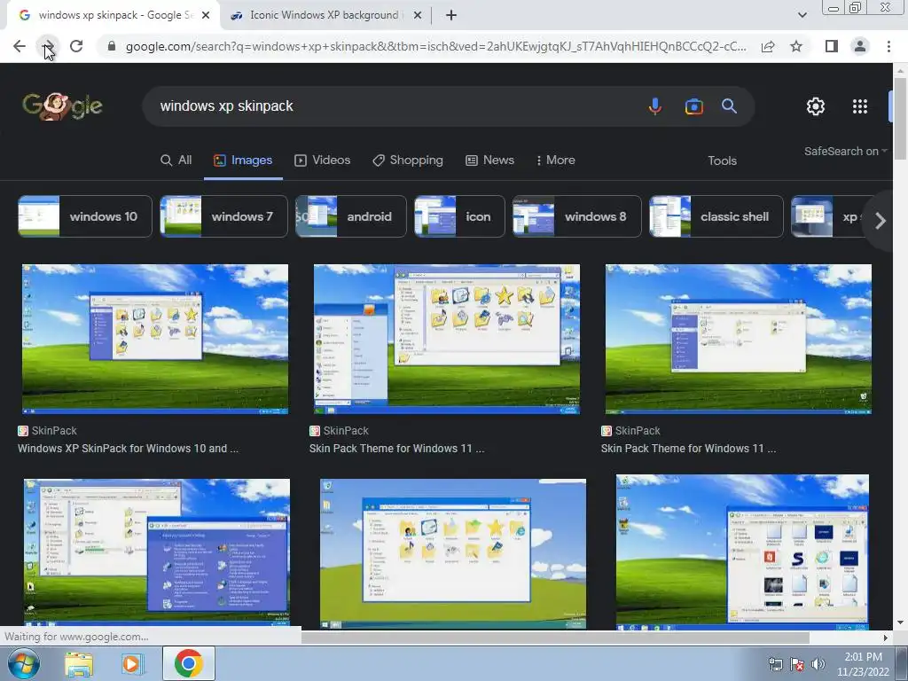The image size is (908, 681).
Task: Open Windows Explorer from the taskbar
Action: click(79, 663)
